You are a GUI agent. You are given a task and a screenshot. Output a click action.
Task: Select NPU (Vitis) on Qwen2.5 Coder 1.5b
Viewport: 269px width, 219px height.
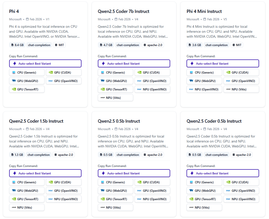[x=27, y=207]
